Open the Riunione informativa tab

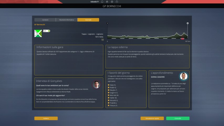point(66,20)
